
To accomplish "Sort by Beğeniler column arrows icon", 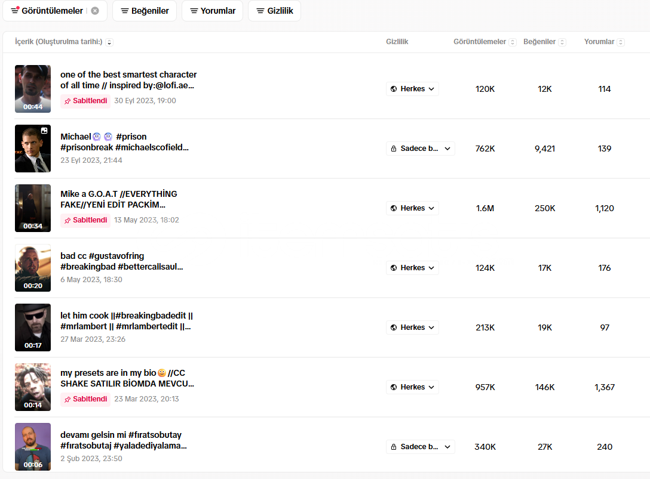I will coord(562,42).
